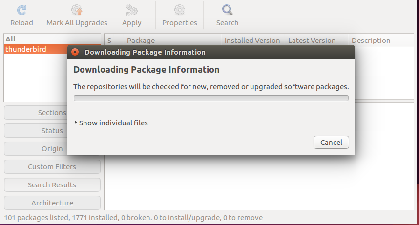Sort by Installed Version column header

pyautogui.click(x=253, y=41)
